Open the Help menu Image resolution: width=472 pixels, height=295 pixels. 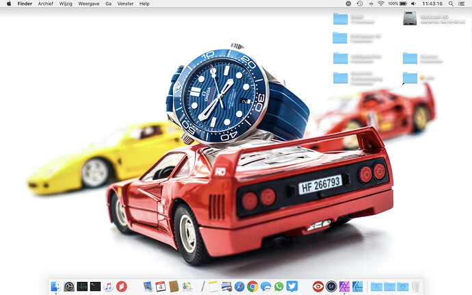(144, 3)
